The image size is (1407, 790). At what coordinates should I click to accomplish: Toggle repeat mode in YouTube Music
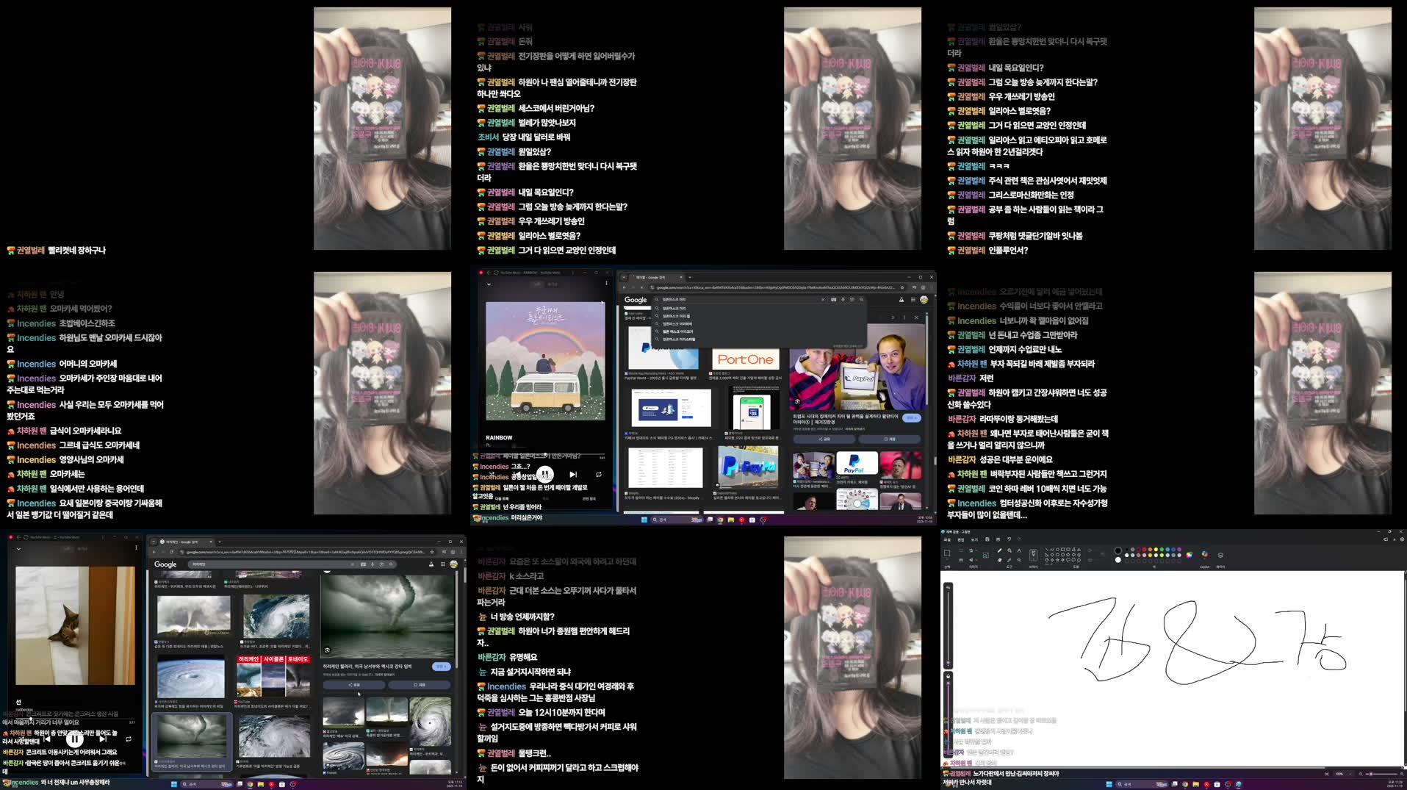click(x=599, y=474)
